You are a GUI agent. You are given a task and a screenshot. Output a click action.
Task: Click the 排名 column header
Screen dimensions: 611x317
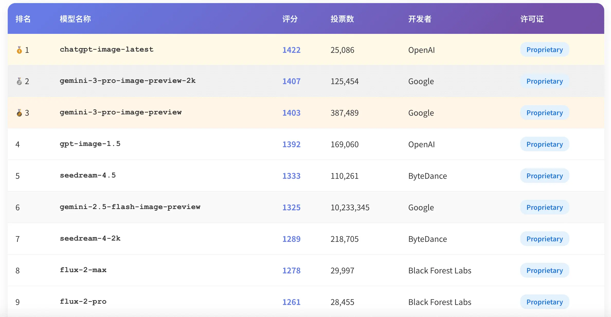[23, 19]
